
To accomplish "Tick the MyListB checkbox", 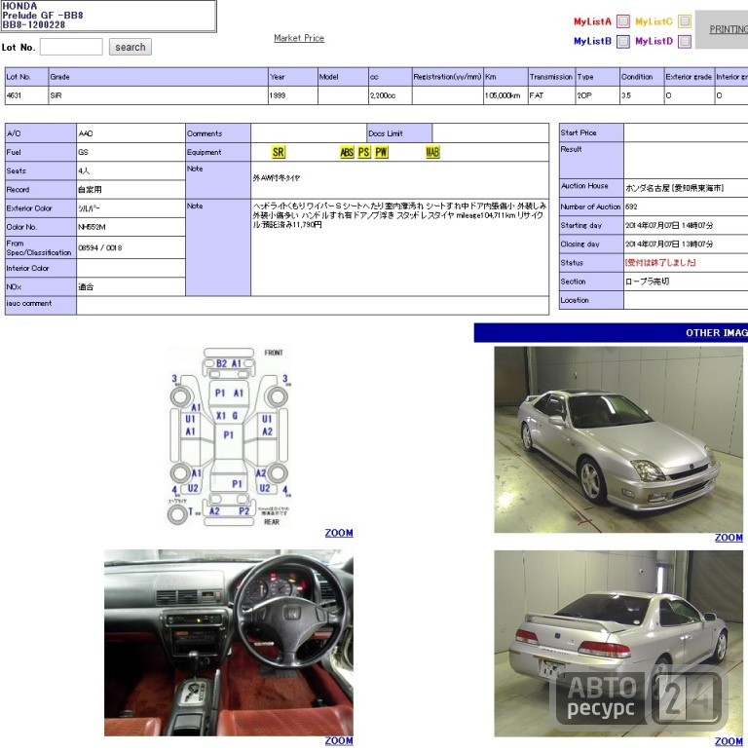I will click(x=623, y=41).
